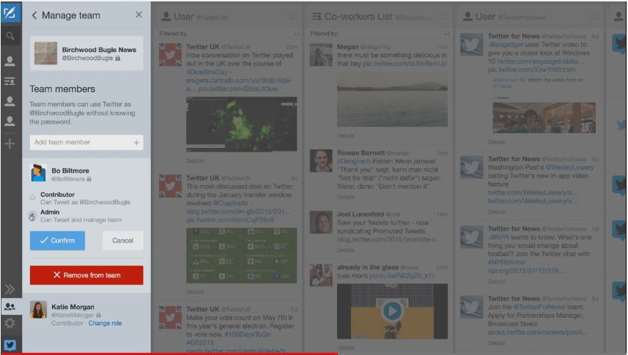Click Remove from team button
Screen dimensions: 628x355
click(86, 275)
